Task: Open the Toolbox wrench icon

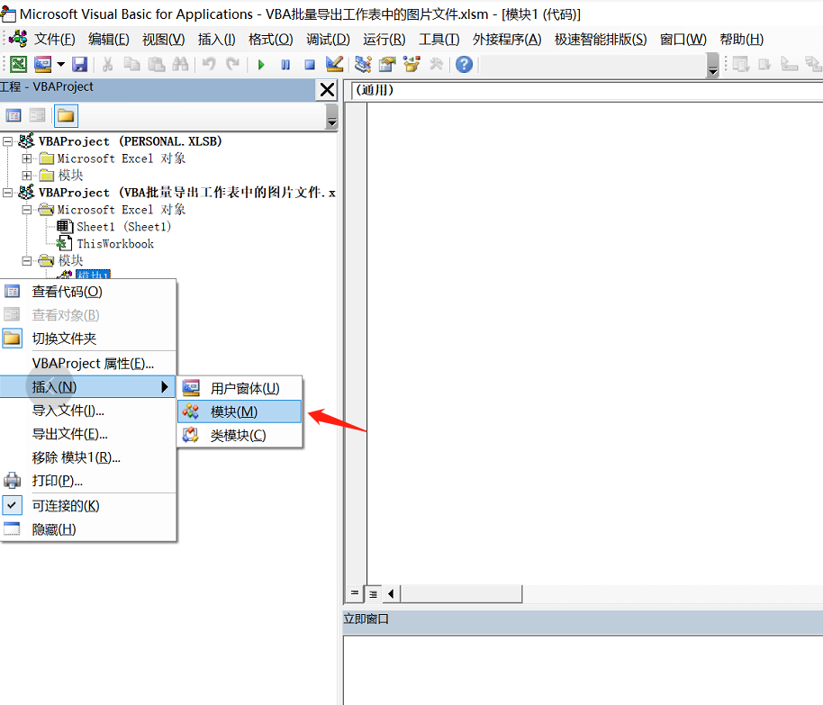Action: click(x=436, y=65)
